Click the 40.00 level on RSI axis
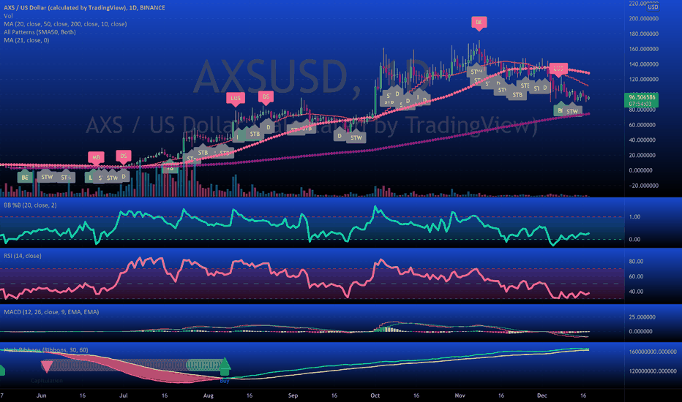682x402 pixels. point(636,292)
